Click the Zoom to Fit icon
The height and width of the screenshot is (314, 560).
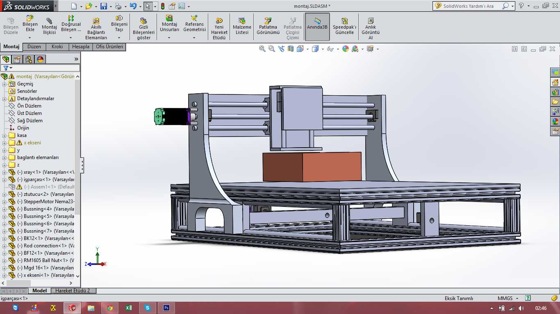coord(262,49)
